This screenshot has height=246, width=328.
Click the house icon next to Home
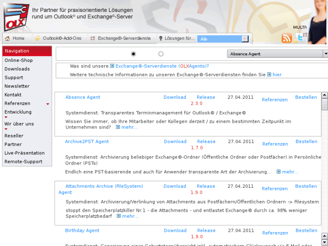(8, 38)
